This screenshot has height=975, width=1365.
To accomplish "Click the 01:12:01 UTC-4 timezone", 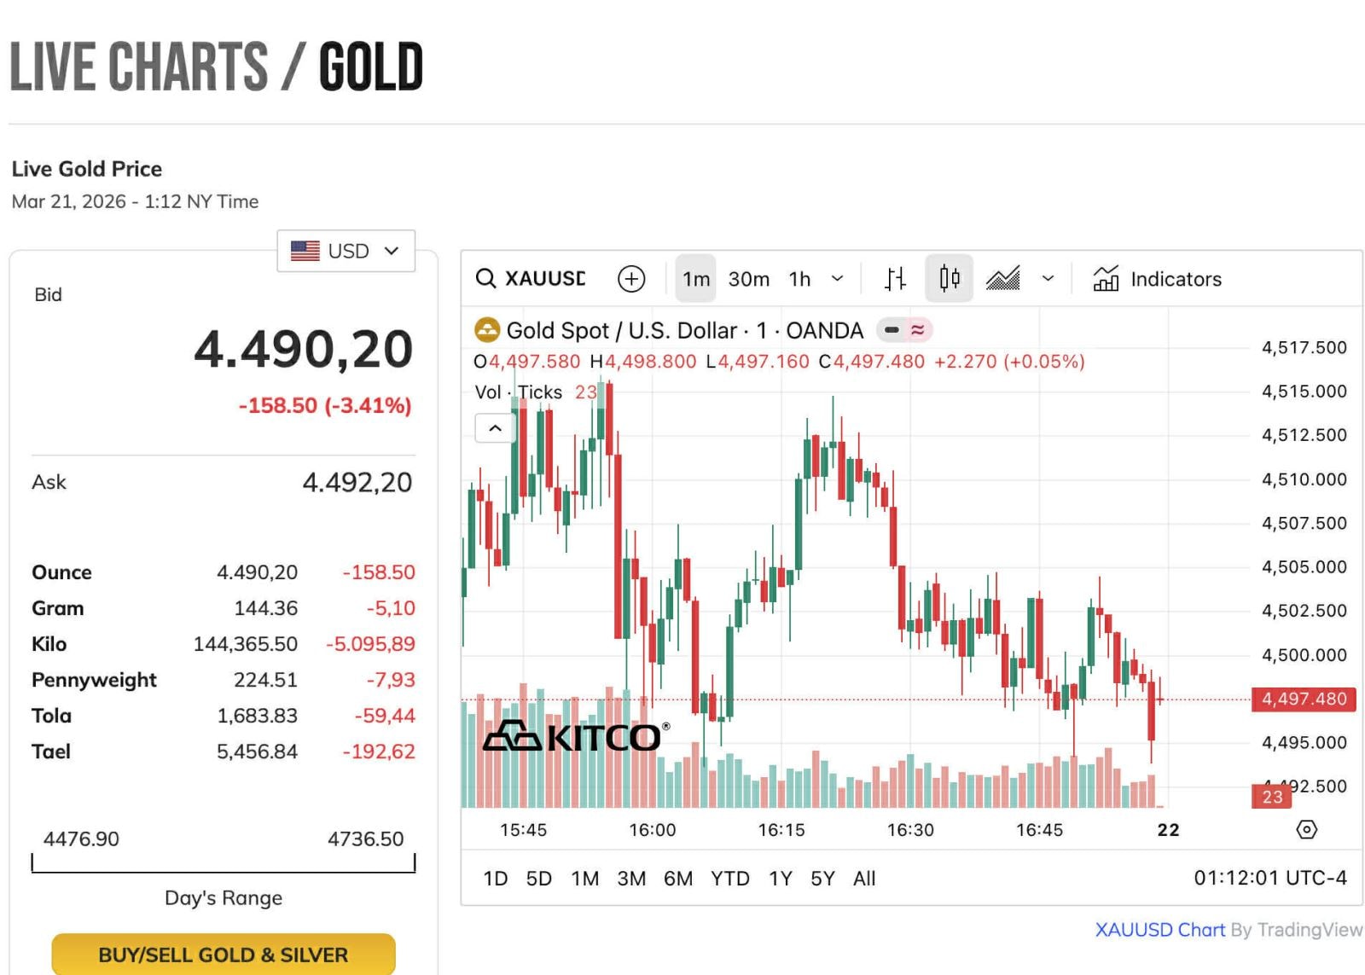I will 1269,878.
